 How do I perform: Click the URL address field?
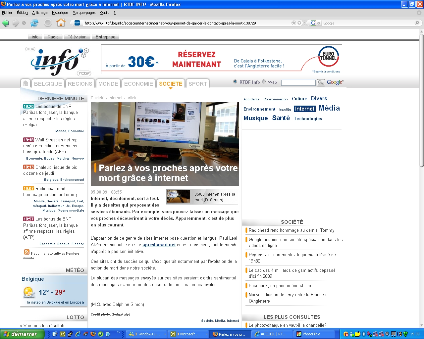pos(187,23)
